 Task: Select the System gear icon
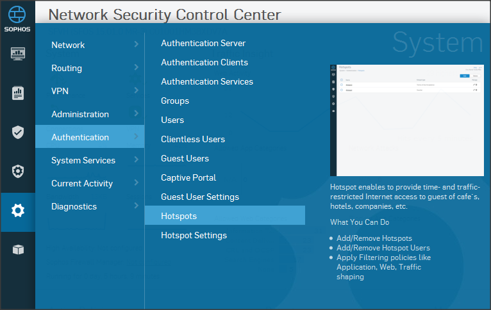[18, 211]
